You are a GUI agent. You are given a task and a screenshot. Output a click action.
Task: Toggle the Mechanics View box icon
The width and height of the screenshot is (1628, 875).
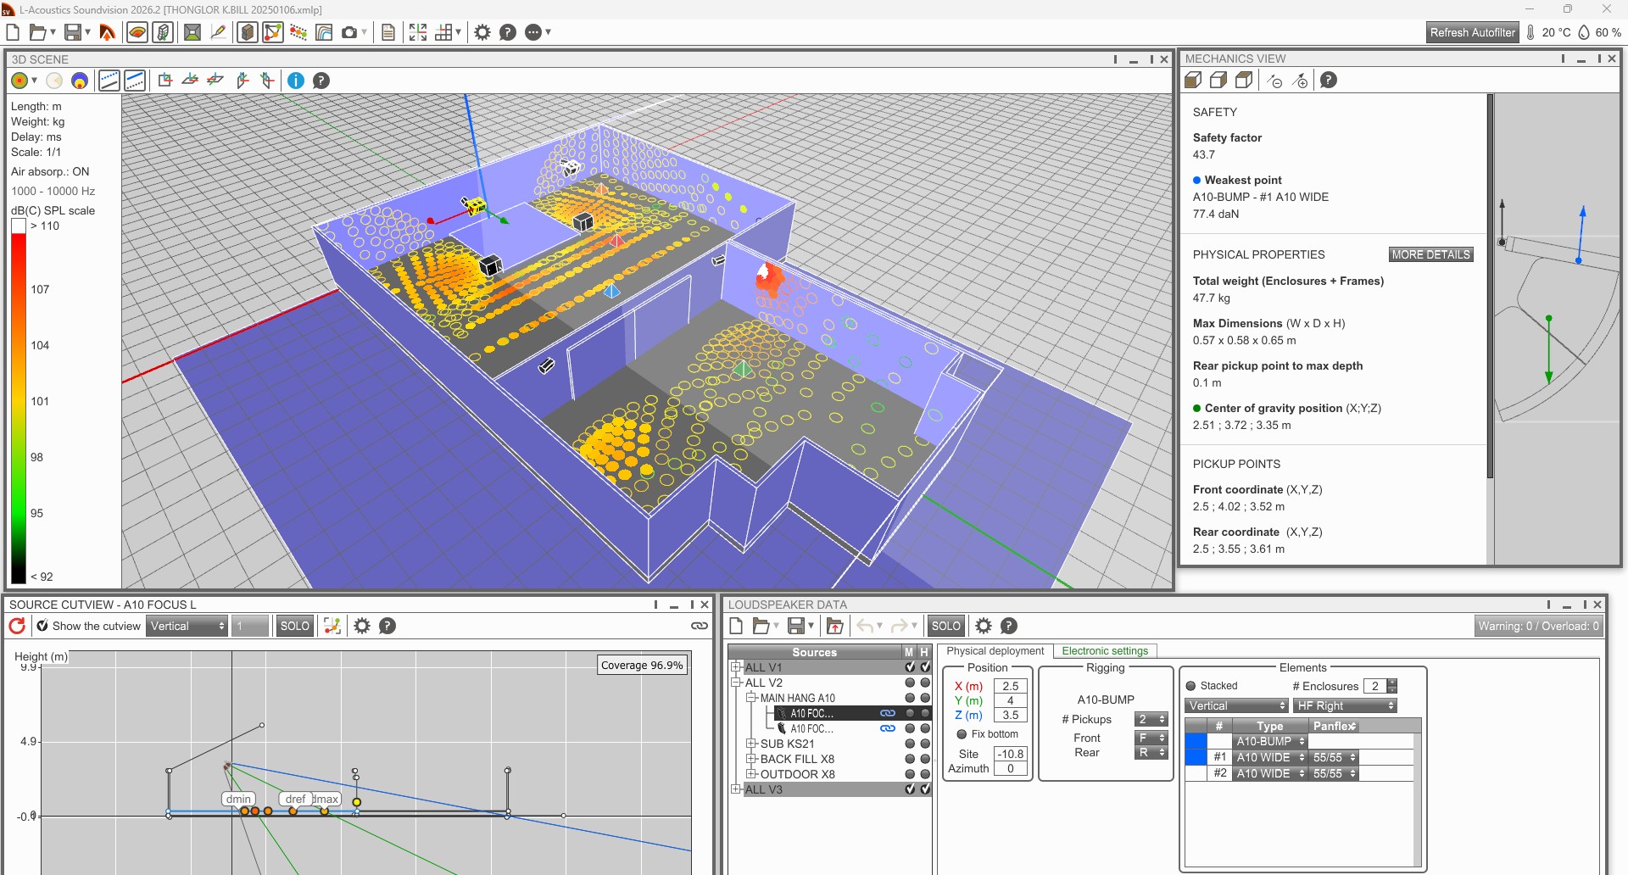248,32
